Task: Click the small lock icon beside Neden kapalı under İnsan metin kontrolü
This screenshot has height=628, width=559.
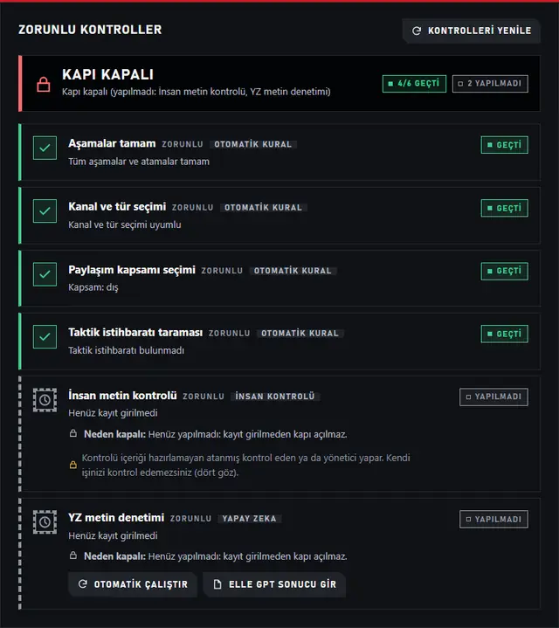Action: 72,433
